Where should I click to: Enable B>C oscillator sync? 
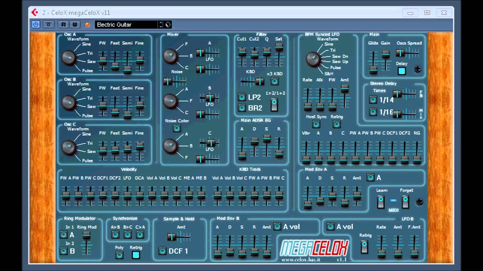pos(128,235)
